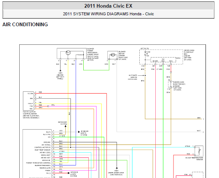Click the G504 ground symbol
Image resolution: width=219 pixels, height=178 pixels.
pos(117,168)
